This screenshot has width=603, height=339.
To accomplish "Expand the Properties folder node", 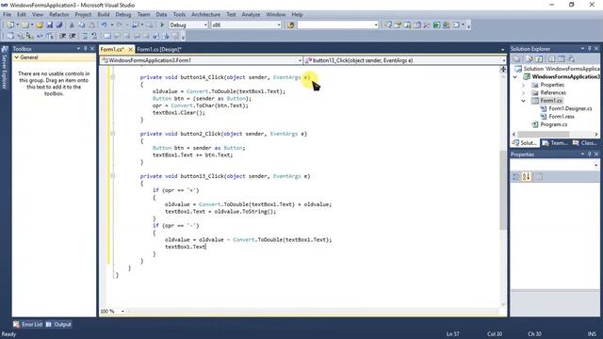I will [524, 85].
